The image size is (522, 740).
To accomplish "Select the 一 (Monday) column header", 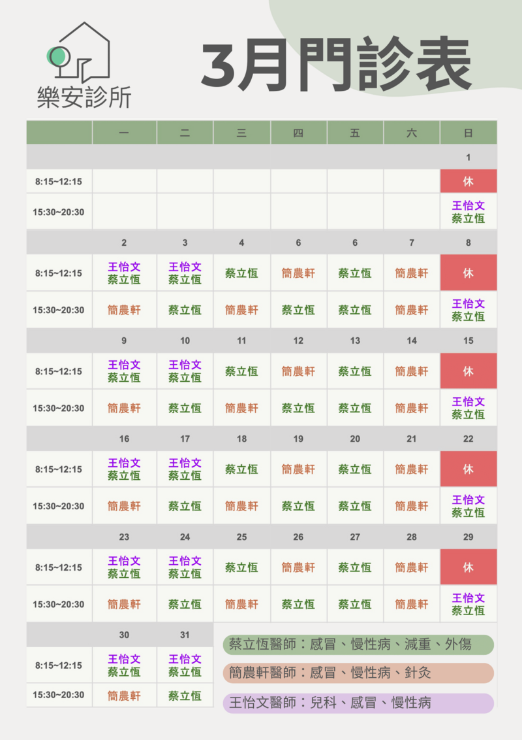I will 124,133.
